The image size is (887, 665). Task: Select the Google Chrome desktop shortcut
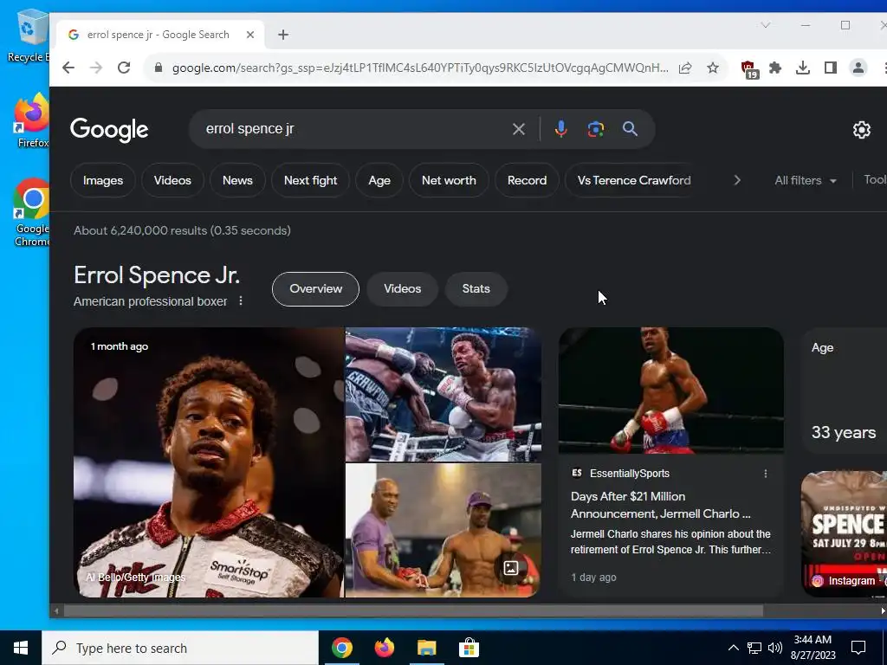pyautogui.click(x=32, y=213)
